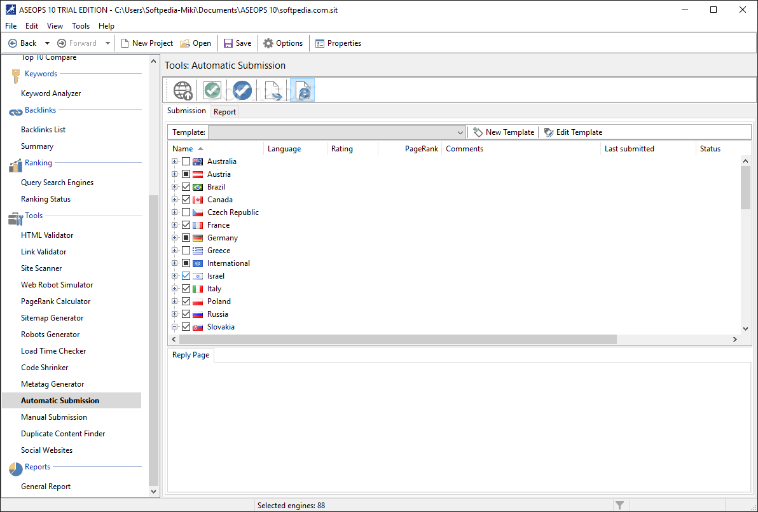Go to Manual Submission
Screen dimensions: 758x512
coord(53,417)
